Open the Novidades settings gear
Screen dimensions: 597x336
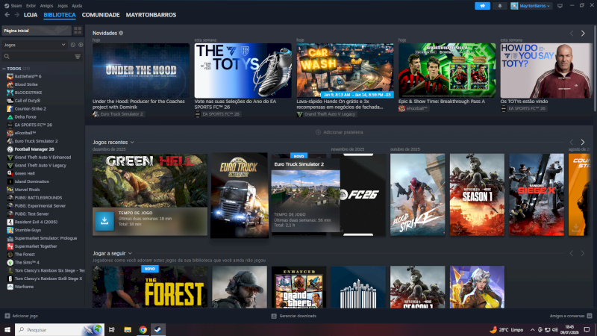click(121, 33)
